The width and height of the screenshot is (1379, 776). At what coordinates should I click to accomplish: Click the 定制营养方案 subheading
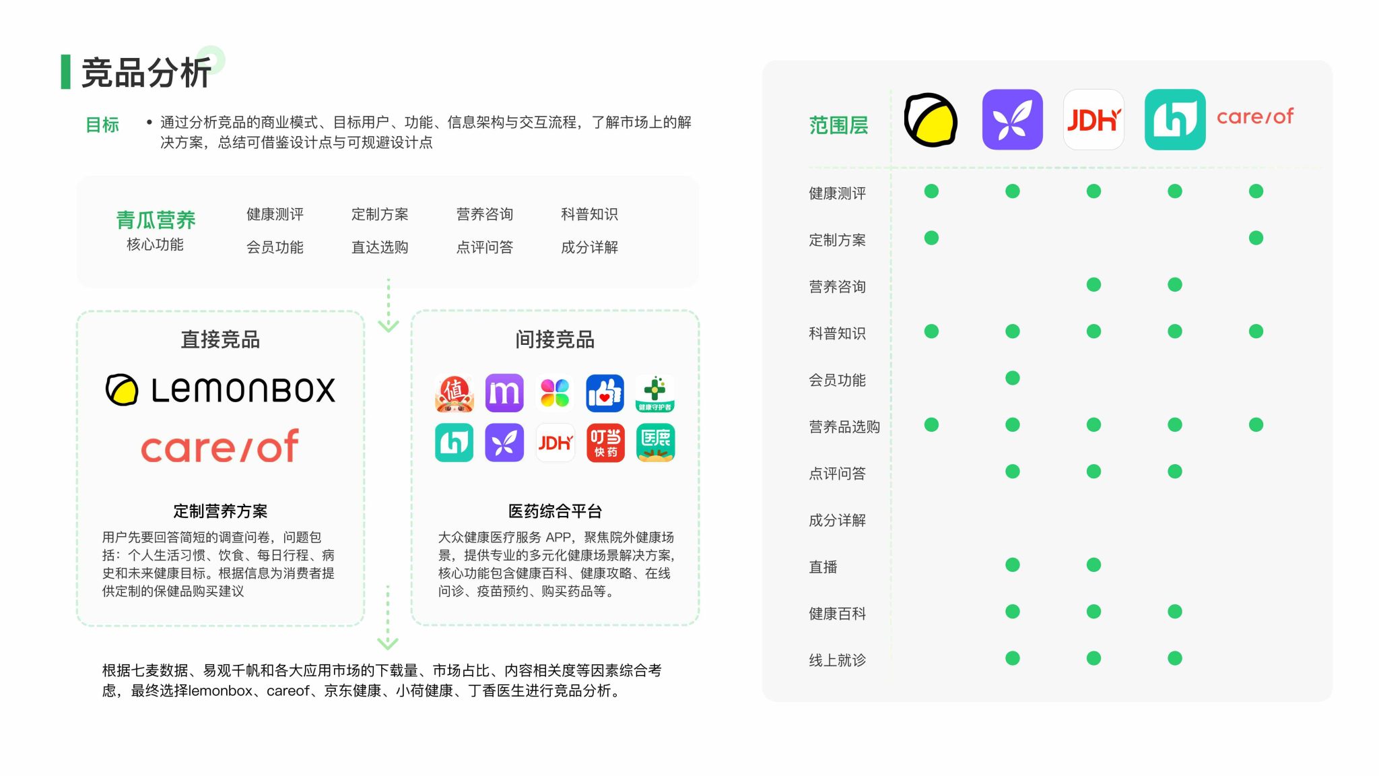220,511
